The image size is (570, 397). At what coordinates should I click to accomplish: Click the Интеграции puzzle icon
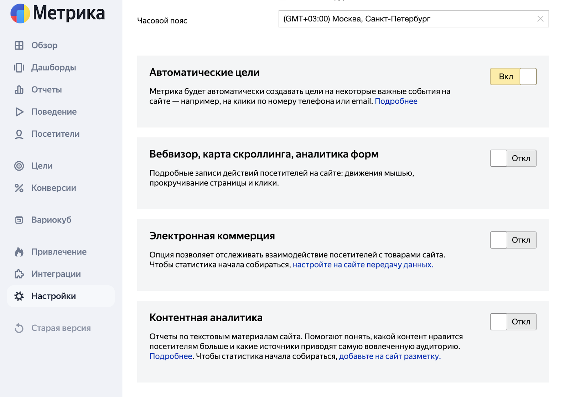[19, 274]
